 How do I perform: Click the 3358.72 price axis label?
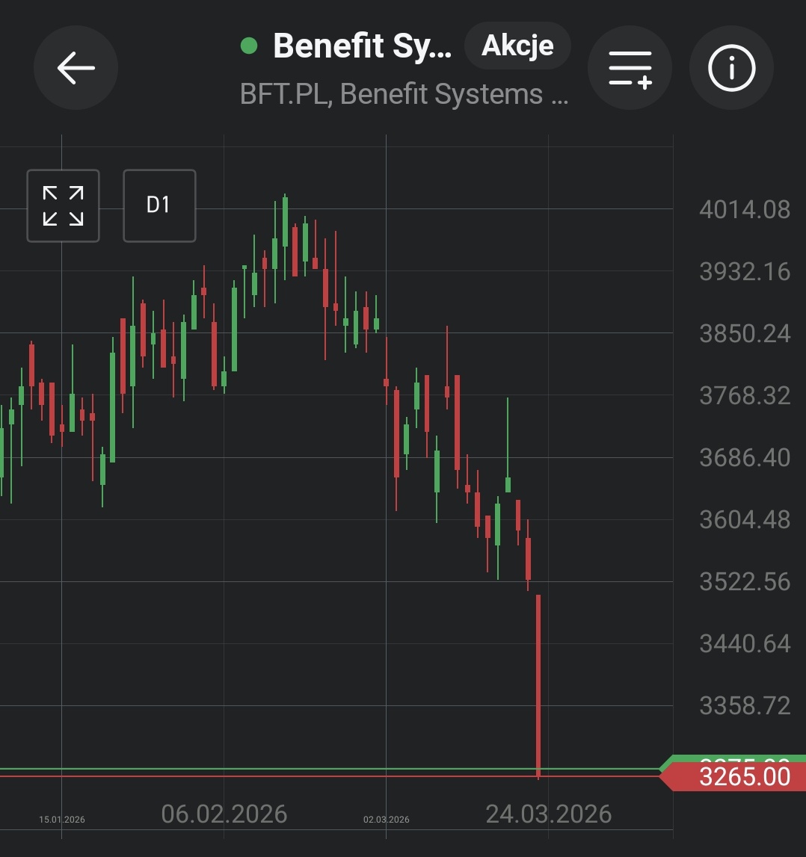[x=745, y=705]
